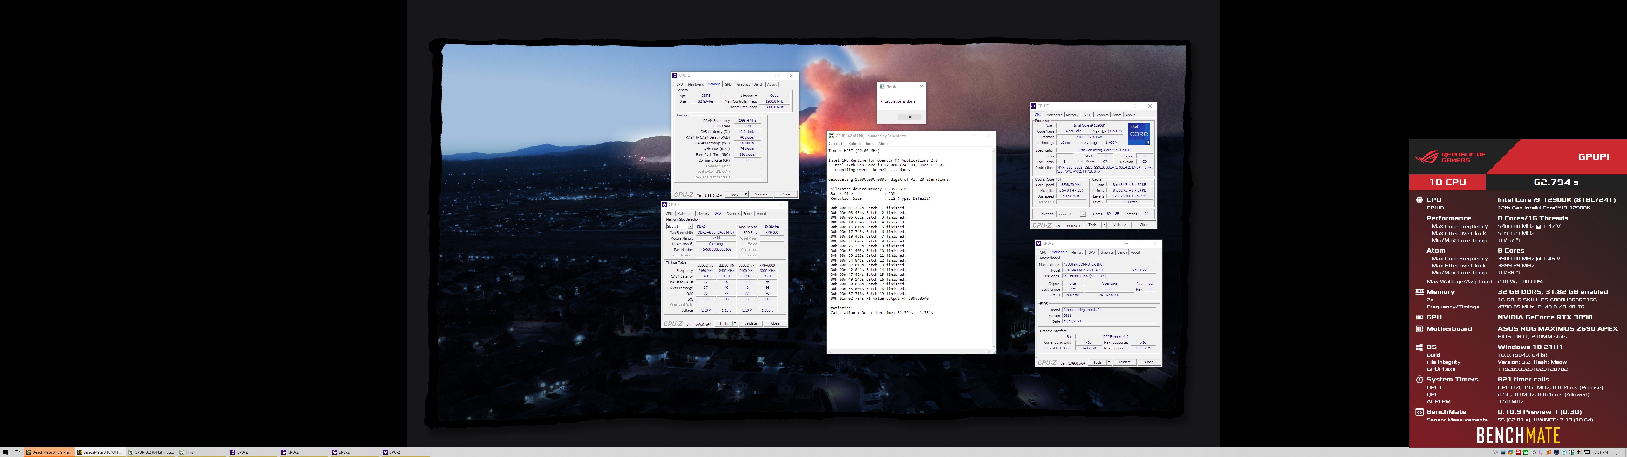Click the 62.794 s score in BenchMate
The height and width of the screenshot is (457, 1627).
(1556, 182)
